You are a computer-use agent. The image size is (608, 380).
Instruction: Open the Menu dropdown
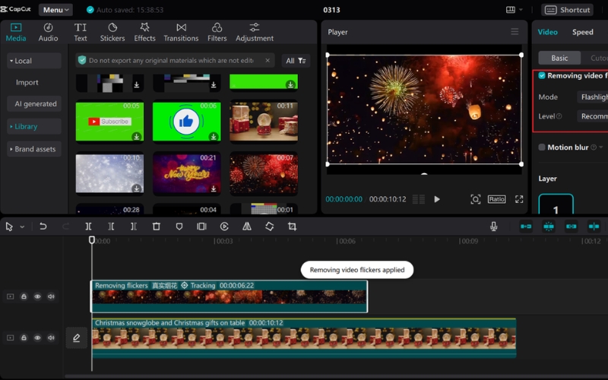pyautogui.click(x=55, y=10)
